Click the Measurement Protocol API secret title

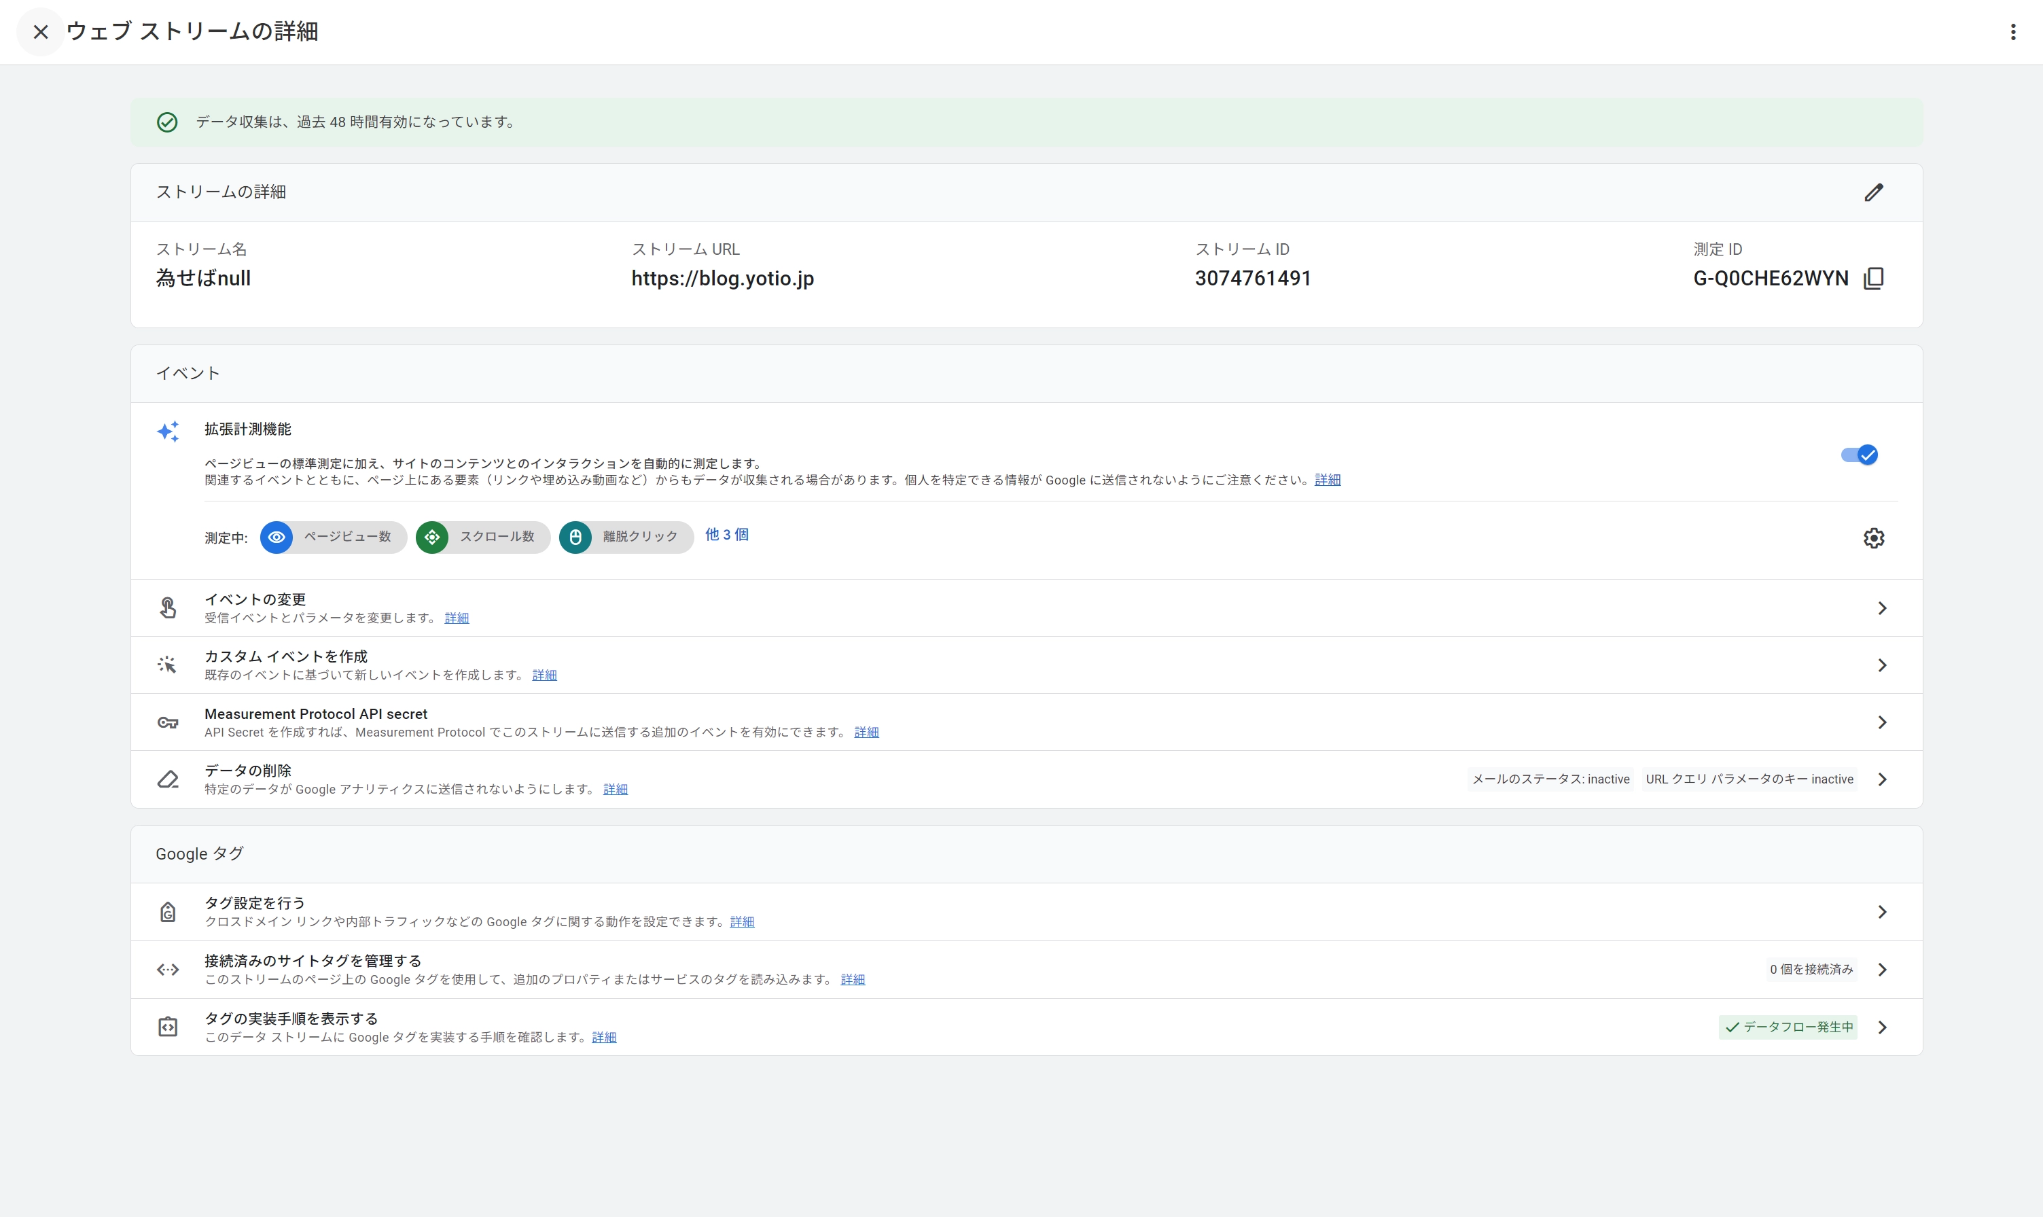click(x=316, y=714)
